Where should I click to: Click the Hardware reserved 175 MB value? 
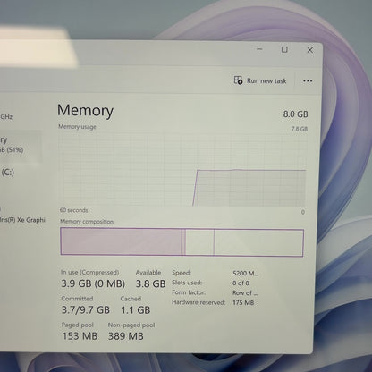coord(243,302)
